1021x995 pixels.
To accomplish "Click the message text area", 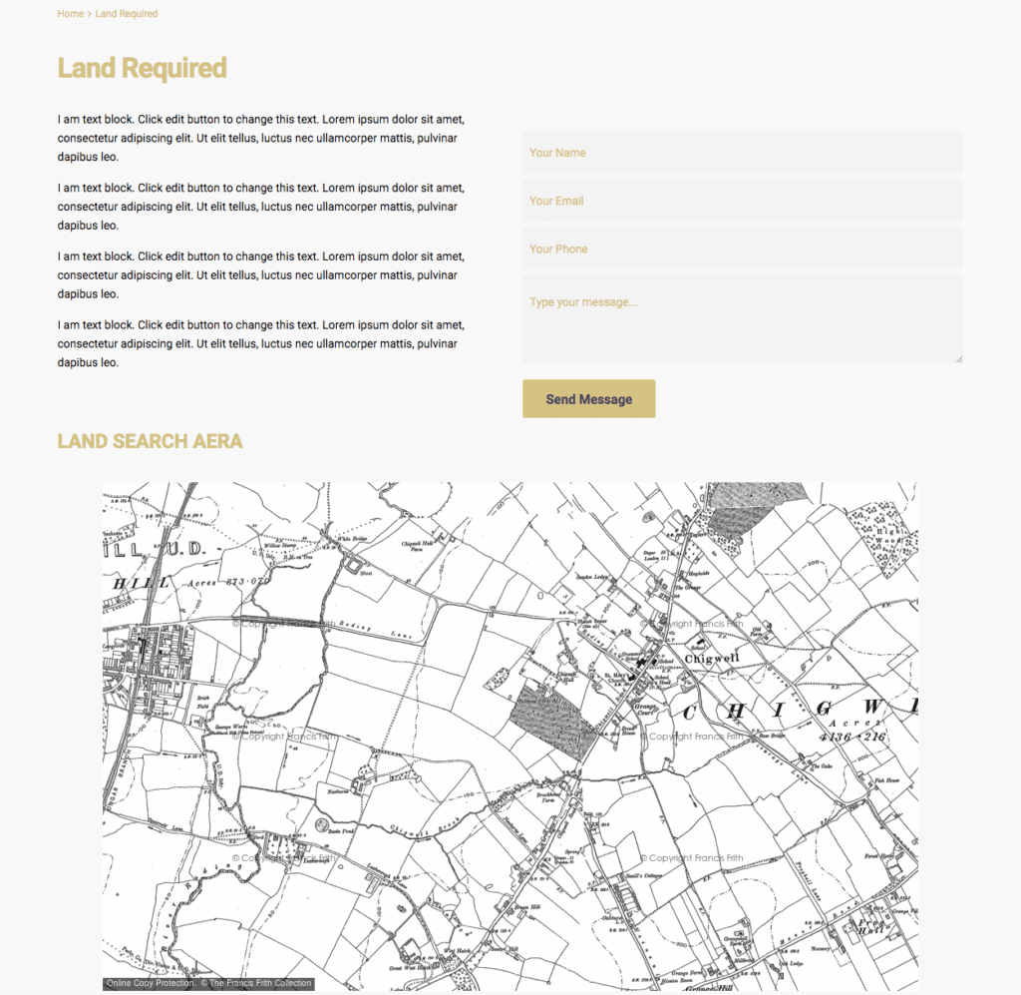I will tap(742, 319).
